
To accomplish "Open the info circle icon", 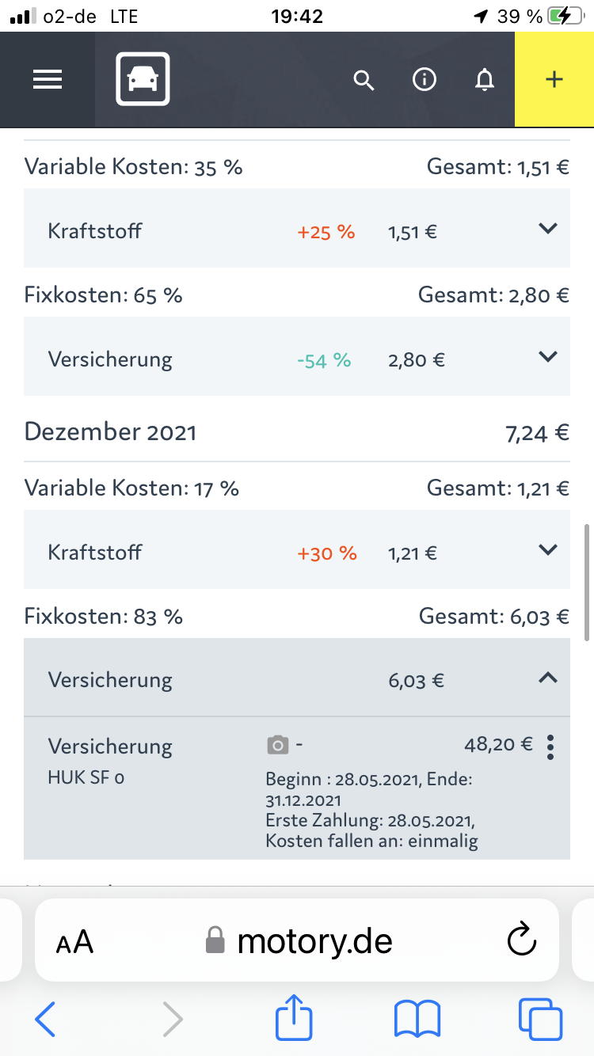I will pos(425,79).
